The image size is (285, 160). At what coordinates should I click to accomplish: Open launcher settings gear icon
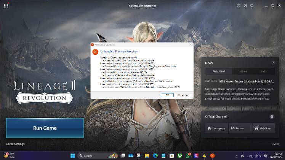pyautogui.click(x=245, y=6)
